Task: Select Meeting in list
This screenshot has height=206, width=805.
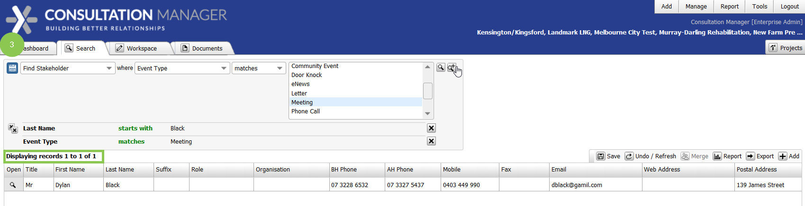Action: 355,102
